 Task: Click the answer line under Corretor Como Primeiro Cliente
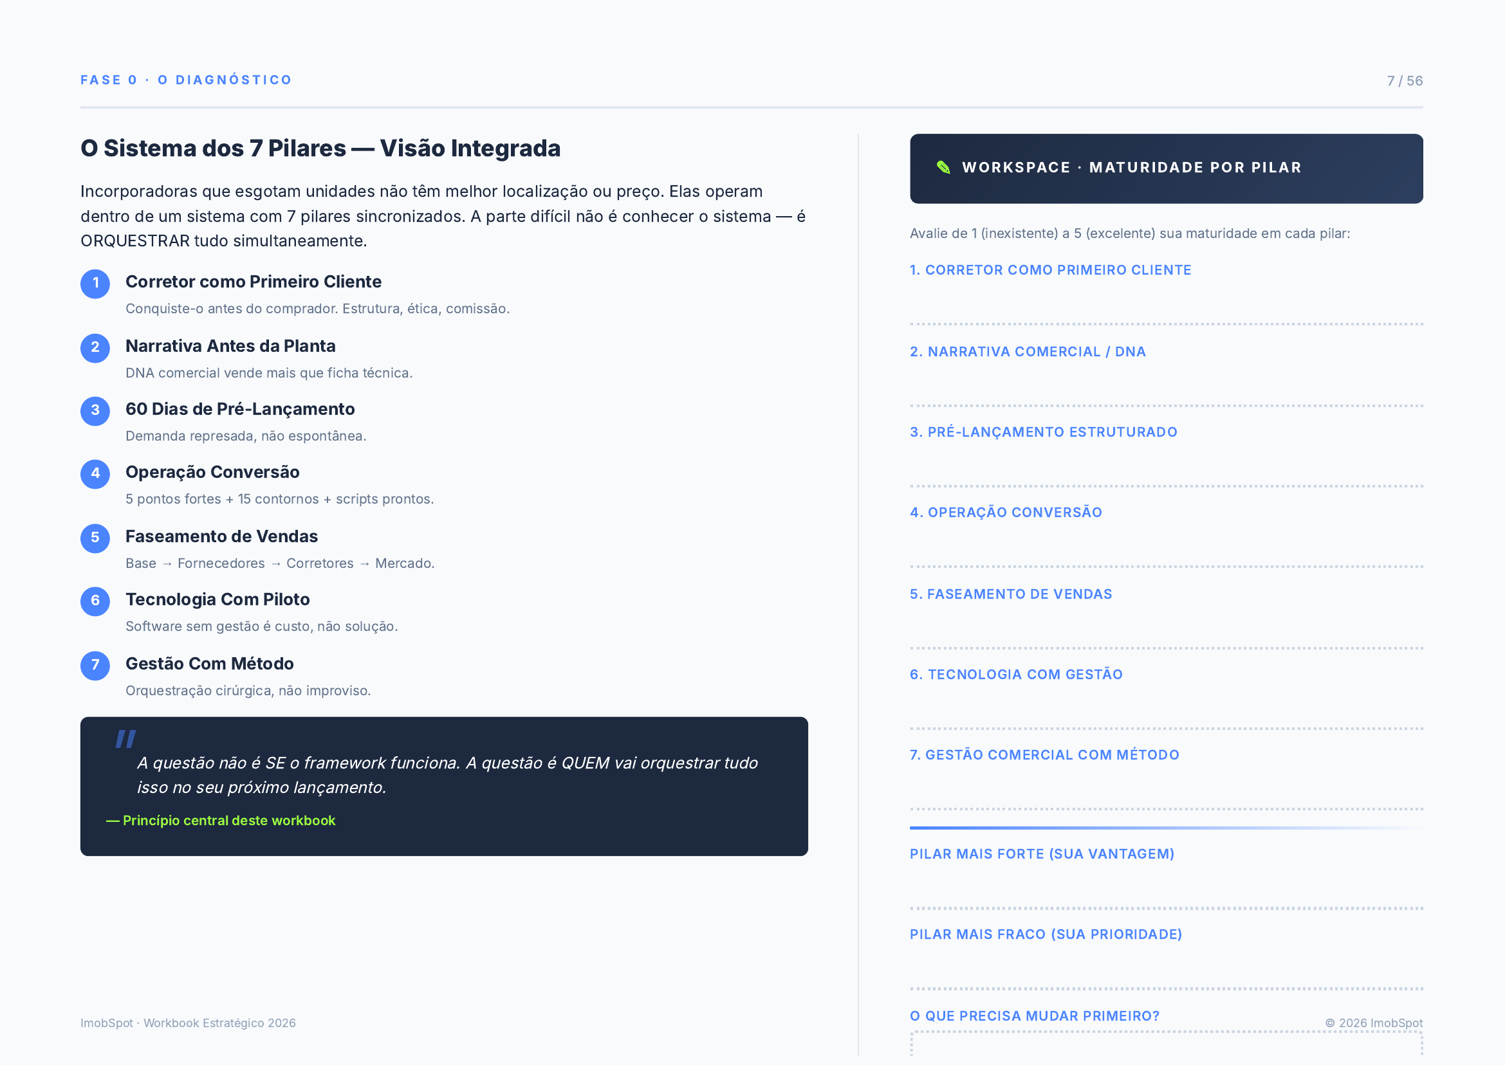1166,305
